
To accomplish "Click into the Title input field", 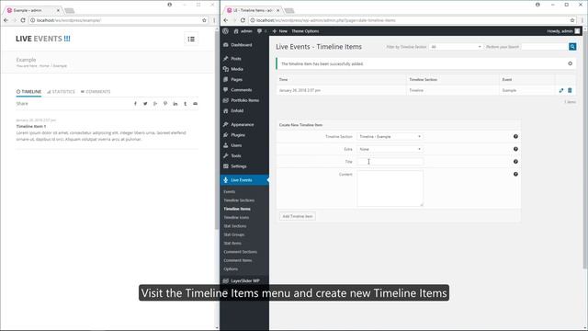I will 390,162.
